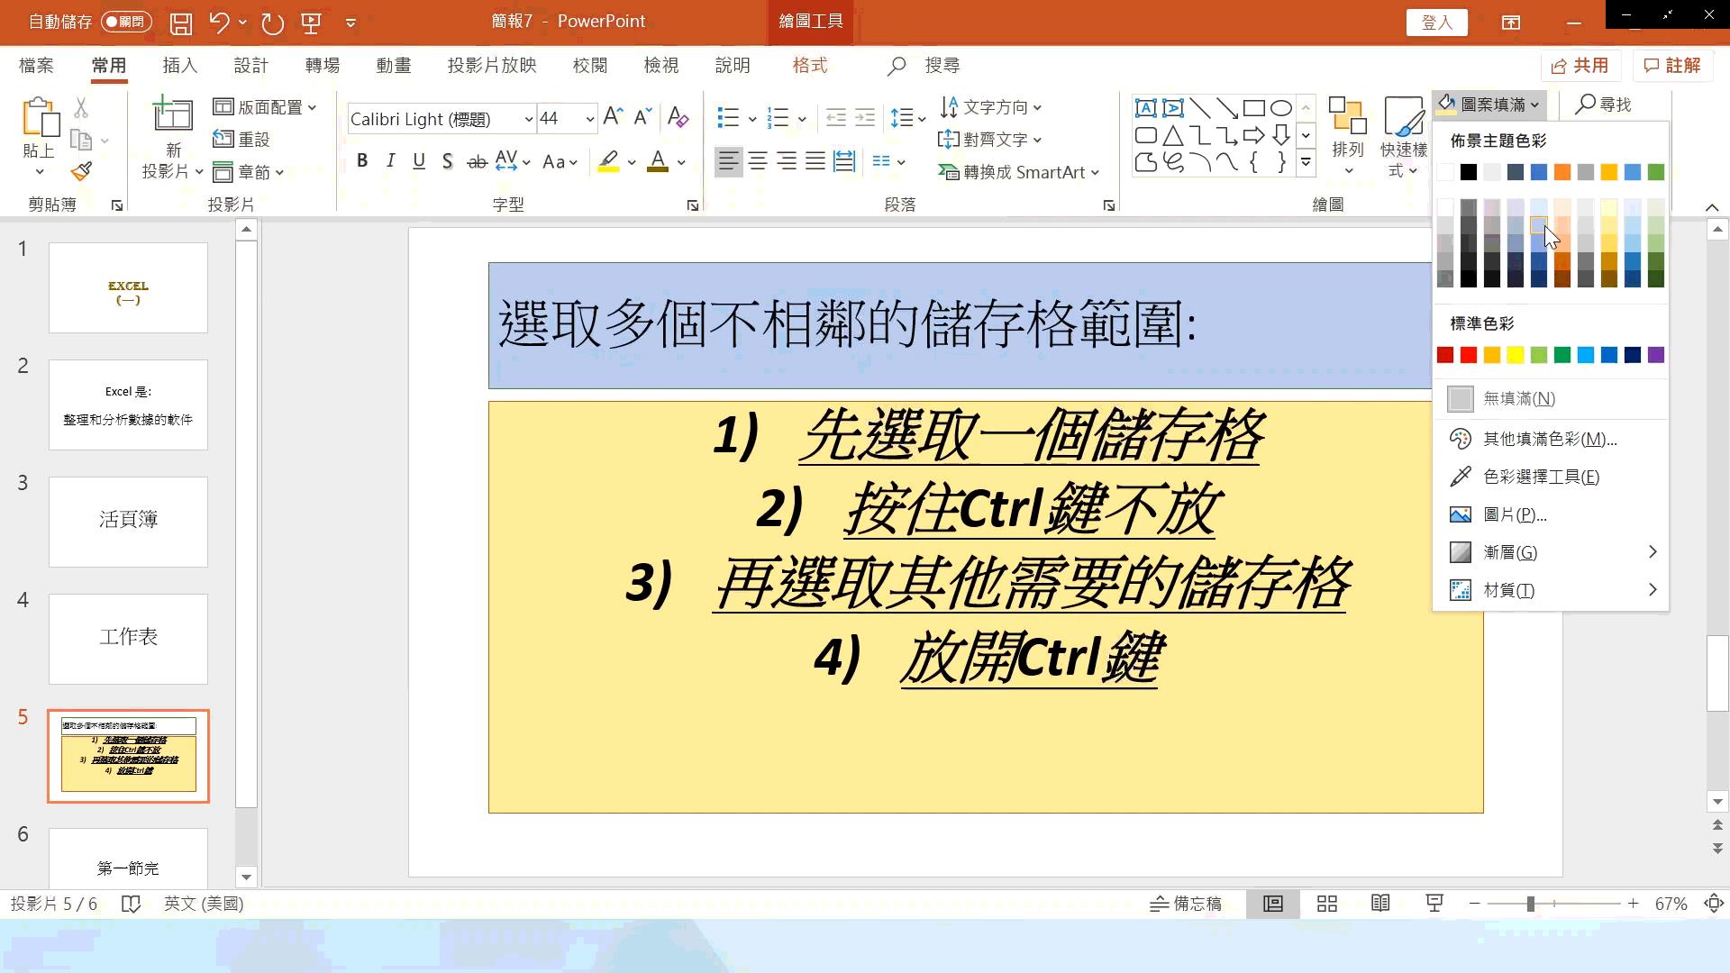The height and width of the screenshot is (973, 1730).
Task: Select the rectangle shape
Action: point(1253,108)
